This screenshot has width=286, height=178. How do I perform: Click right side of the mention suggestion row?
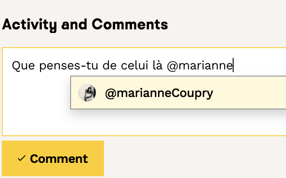[258, 93]
